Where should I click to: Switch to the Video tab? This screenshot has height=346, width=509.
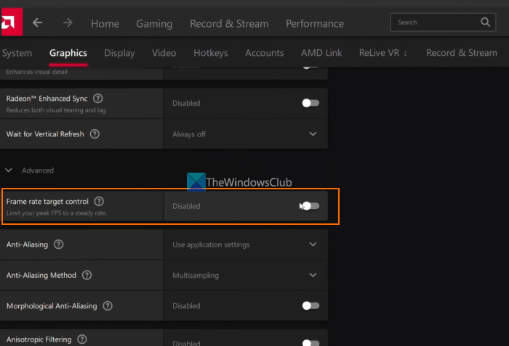pyautogui.click(x=164, y=53)
